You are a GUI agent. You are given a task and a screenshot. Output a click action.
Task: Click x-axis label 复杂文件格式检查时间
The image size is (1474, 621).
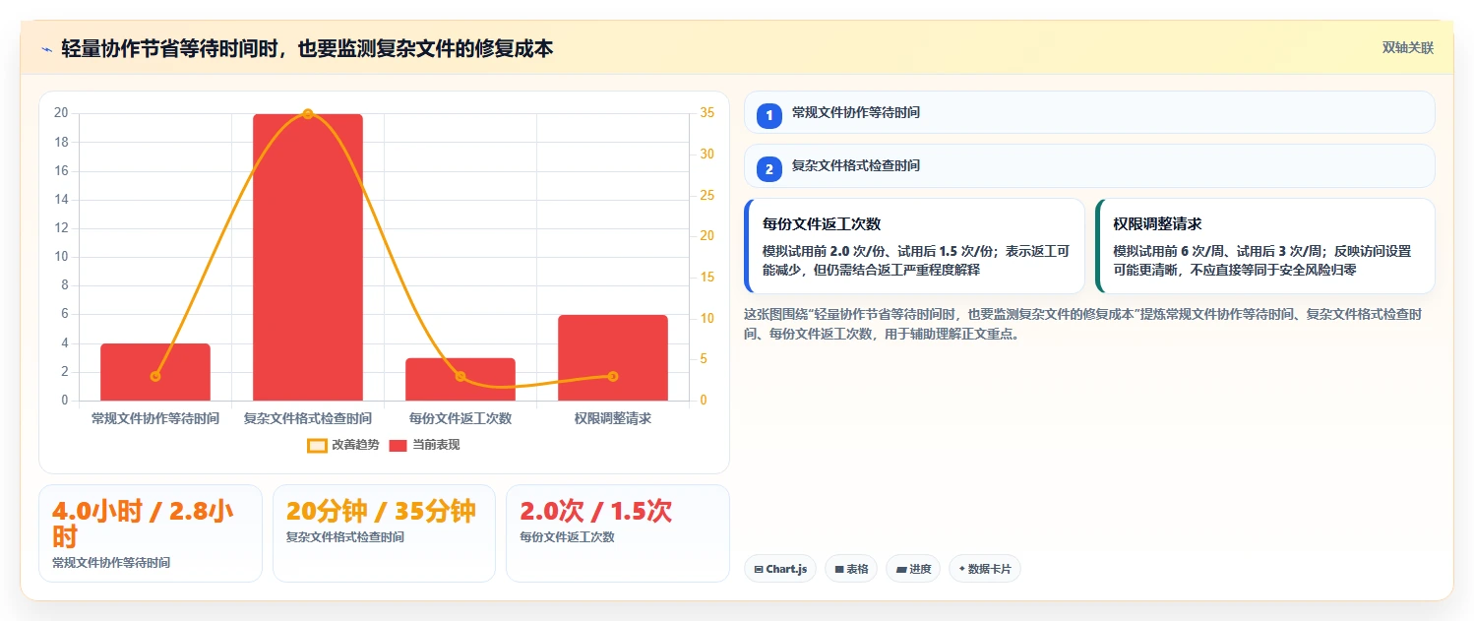pos(308,418)
